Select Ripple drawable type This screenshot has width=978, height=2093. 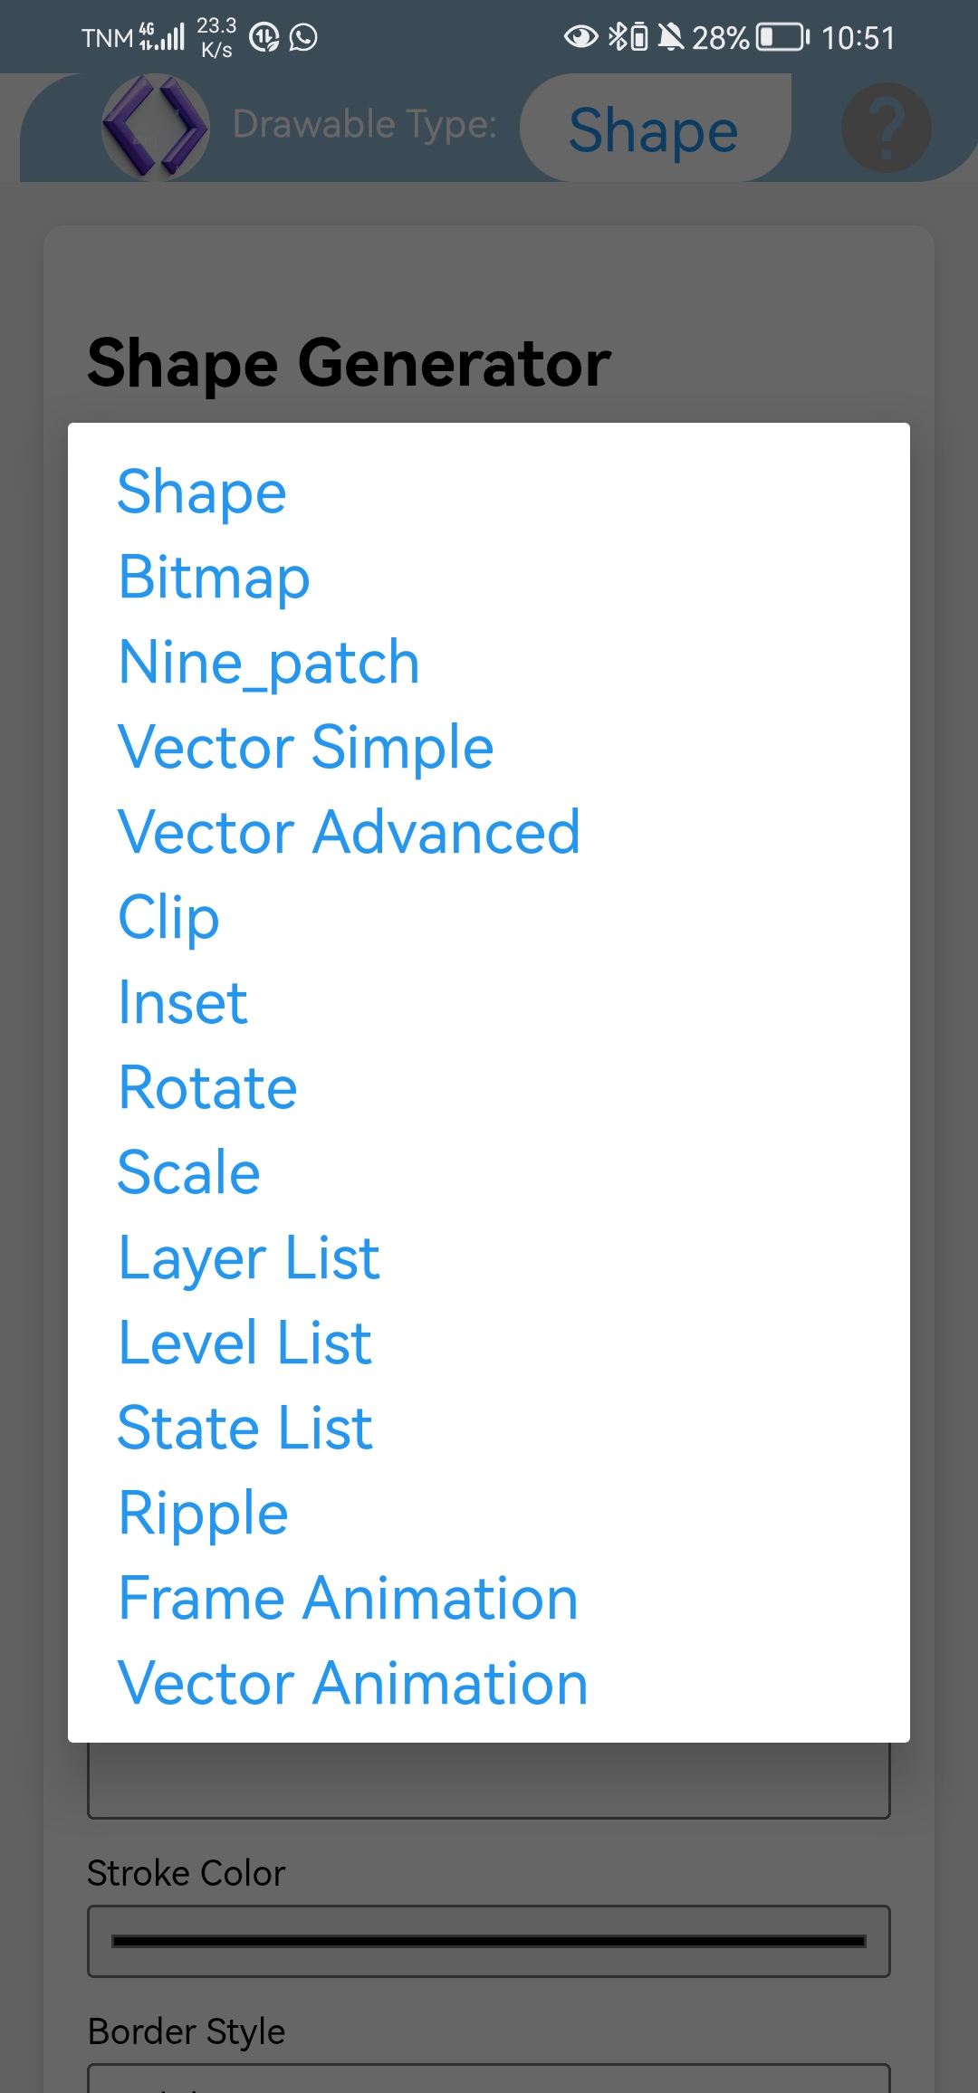click(201, 1510)
